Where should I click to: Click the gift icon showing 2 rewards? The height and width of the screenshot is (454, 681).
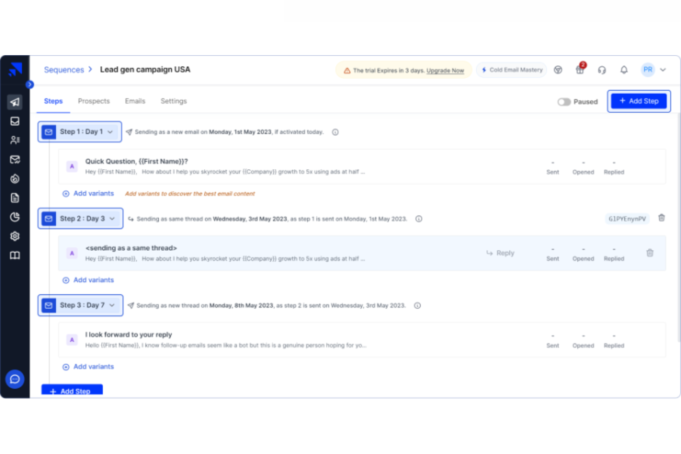click(579, 70)
